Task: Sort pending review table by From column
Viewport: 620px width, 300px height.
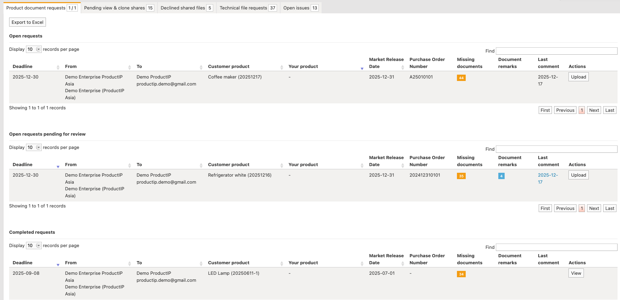Action: [x=71, y=165]
